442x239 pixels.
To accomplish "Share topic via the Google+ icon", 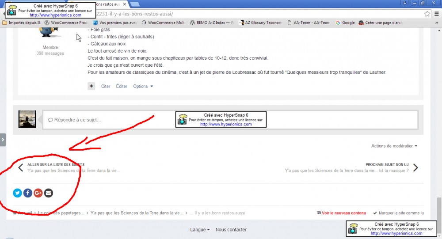I will pyautogui.click(x=38, y=193).
